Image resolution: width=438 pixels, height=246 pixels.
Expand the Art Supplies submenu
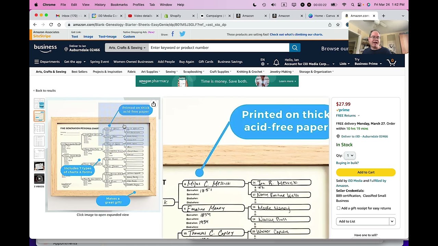click(151, 72)
